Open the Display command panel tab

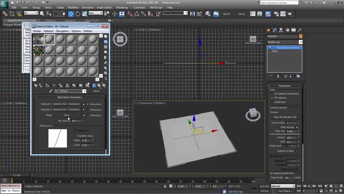click(x=294, y=30)
